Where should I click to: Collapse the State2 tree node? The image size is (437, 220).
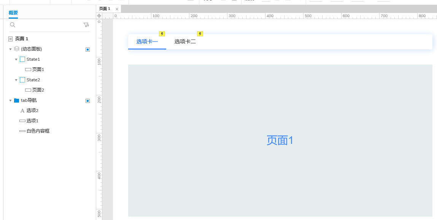[16, 79]
